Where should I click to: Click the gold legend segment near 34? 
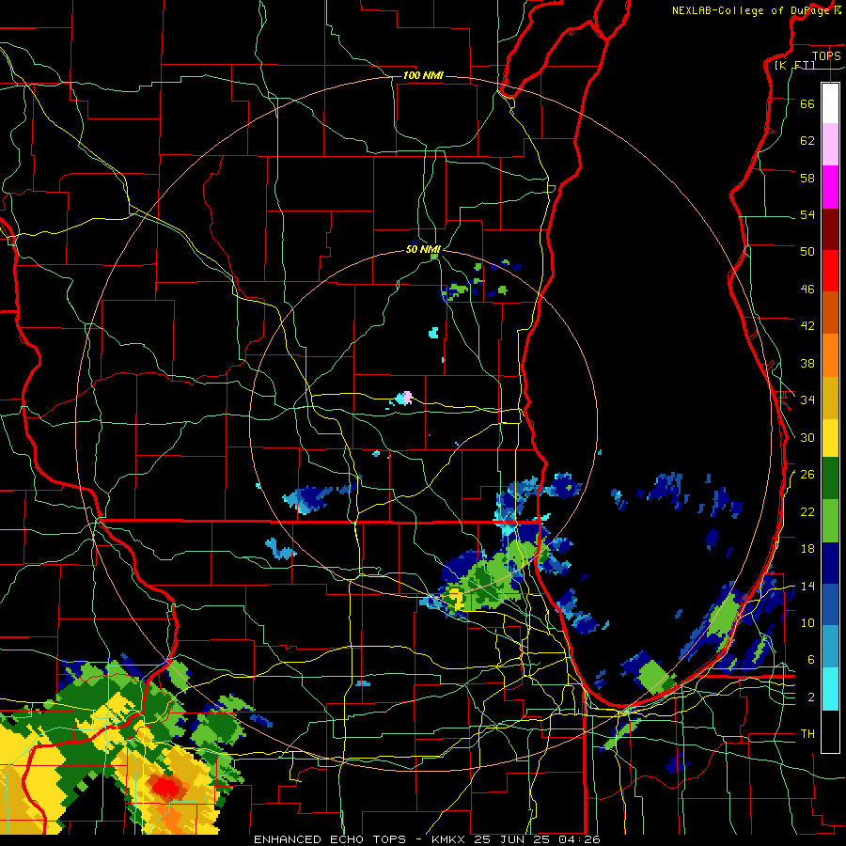[830, 398]
